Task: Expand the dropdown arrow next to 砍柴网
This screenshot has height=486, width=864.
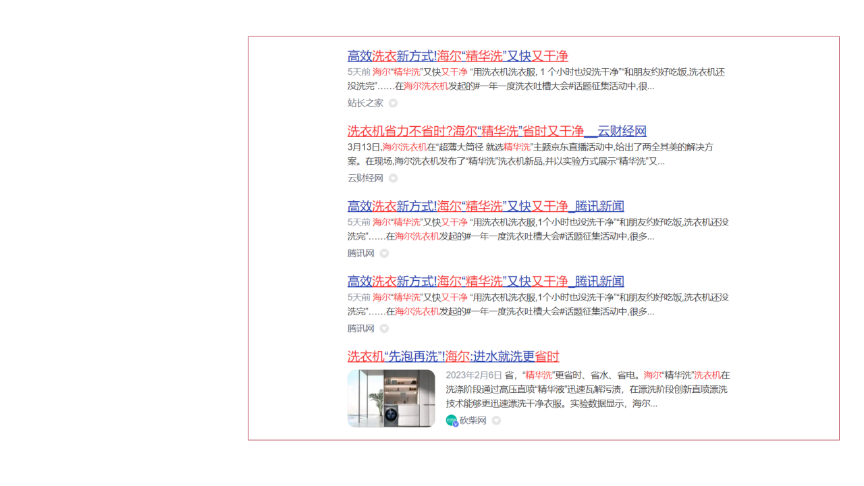Action: [x=496, y=421]
